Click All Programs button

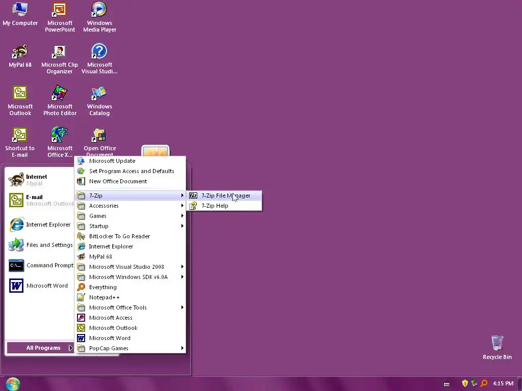pyautogui.click(x=40, y=348)
